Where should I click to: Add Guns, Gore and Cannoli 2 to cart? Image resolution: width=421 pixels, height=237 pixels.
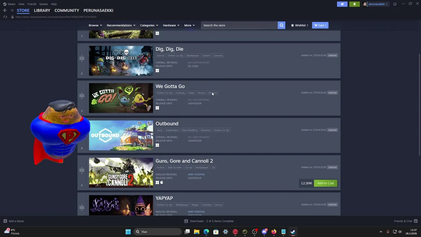[326, 183]
